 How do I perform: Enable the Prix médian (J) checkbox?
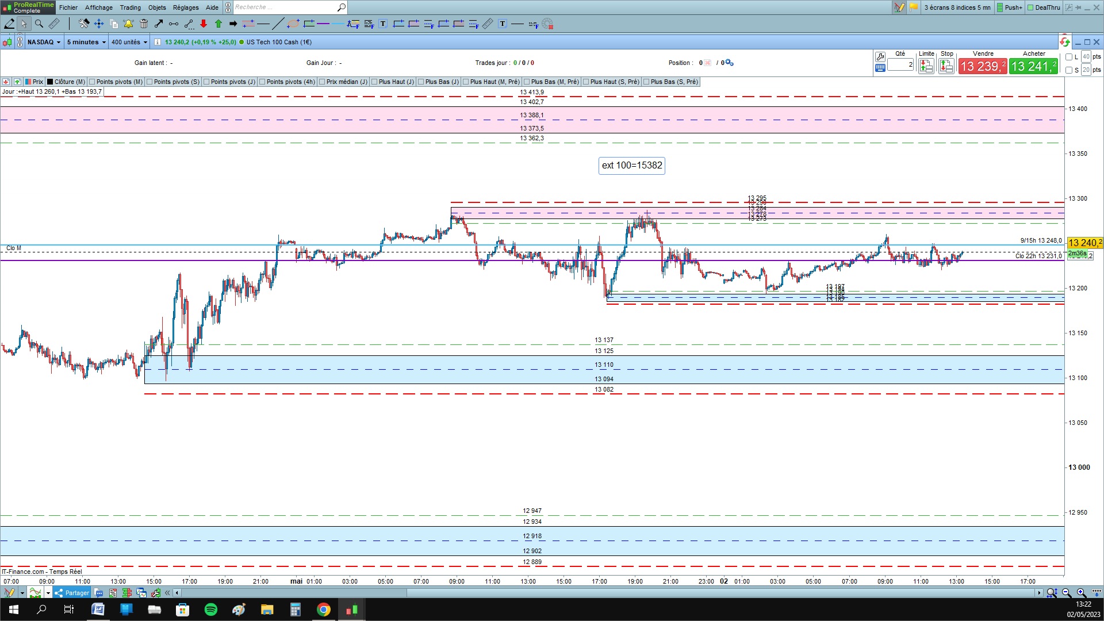[322, 82]
